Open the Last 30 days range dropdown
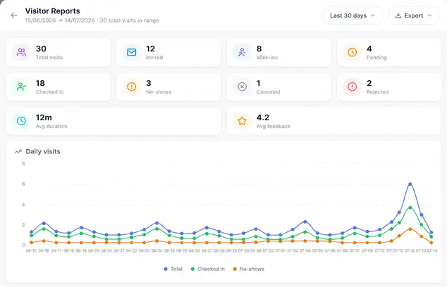447x287 pixels. (353, 15)
